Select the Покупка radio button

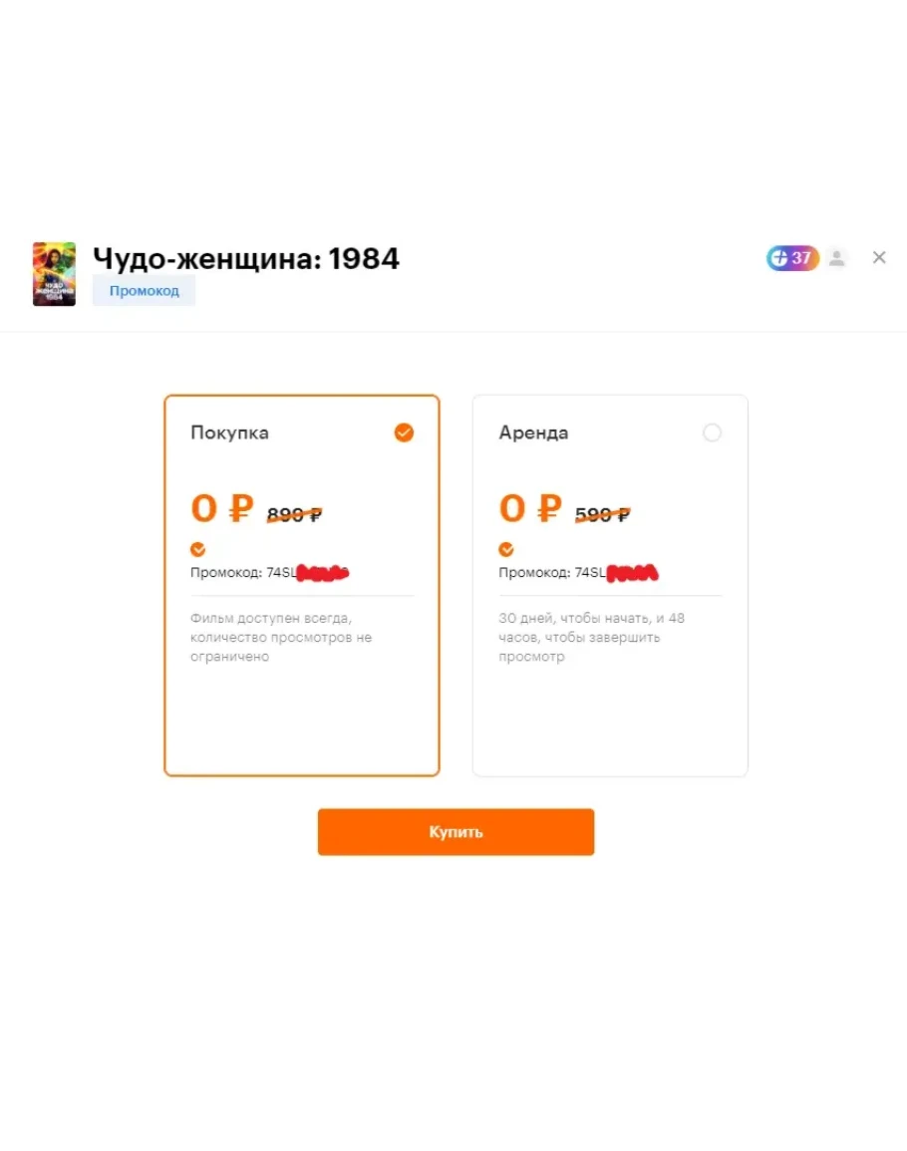coord(404,432)
